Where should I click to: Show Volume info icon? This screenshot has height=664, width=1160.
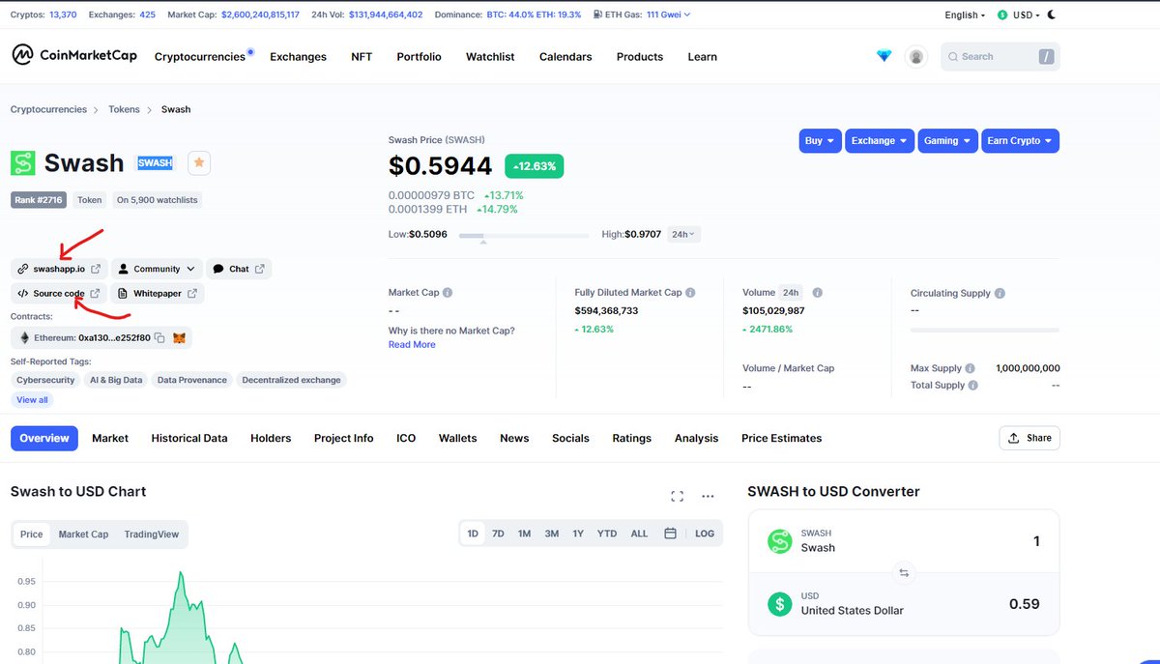tap(818, 293)
